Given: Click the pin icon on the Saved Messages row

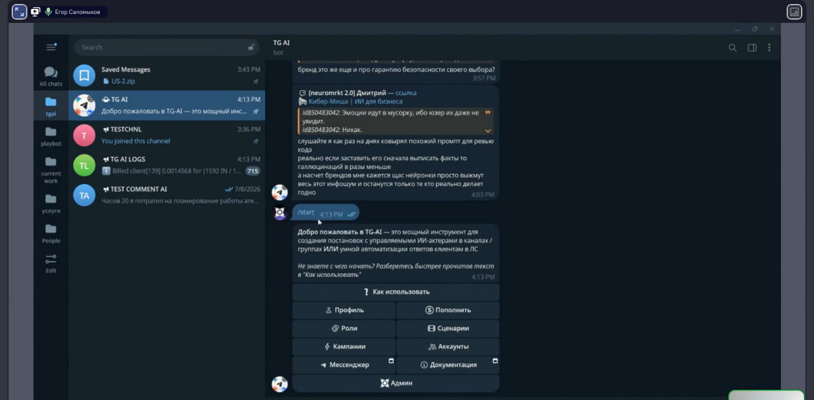Looking at the screenshot, I should (x=256, y=81).
